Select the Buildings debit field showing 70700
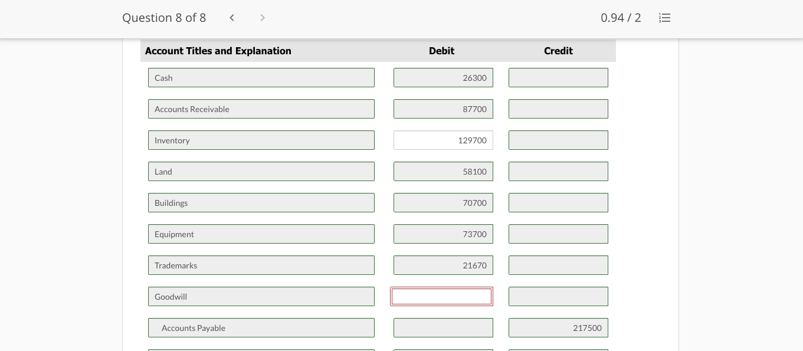This screenshot has width=803, height=351. click(x=443, y=202)
